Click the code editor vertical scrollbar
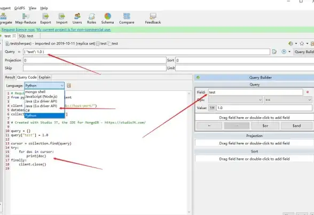This screenshot has height=215, width=314. 189,152
